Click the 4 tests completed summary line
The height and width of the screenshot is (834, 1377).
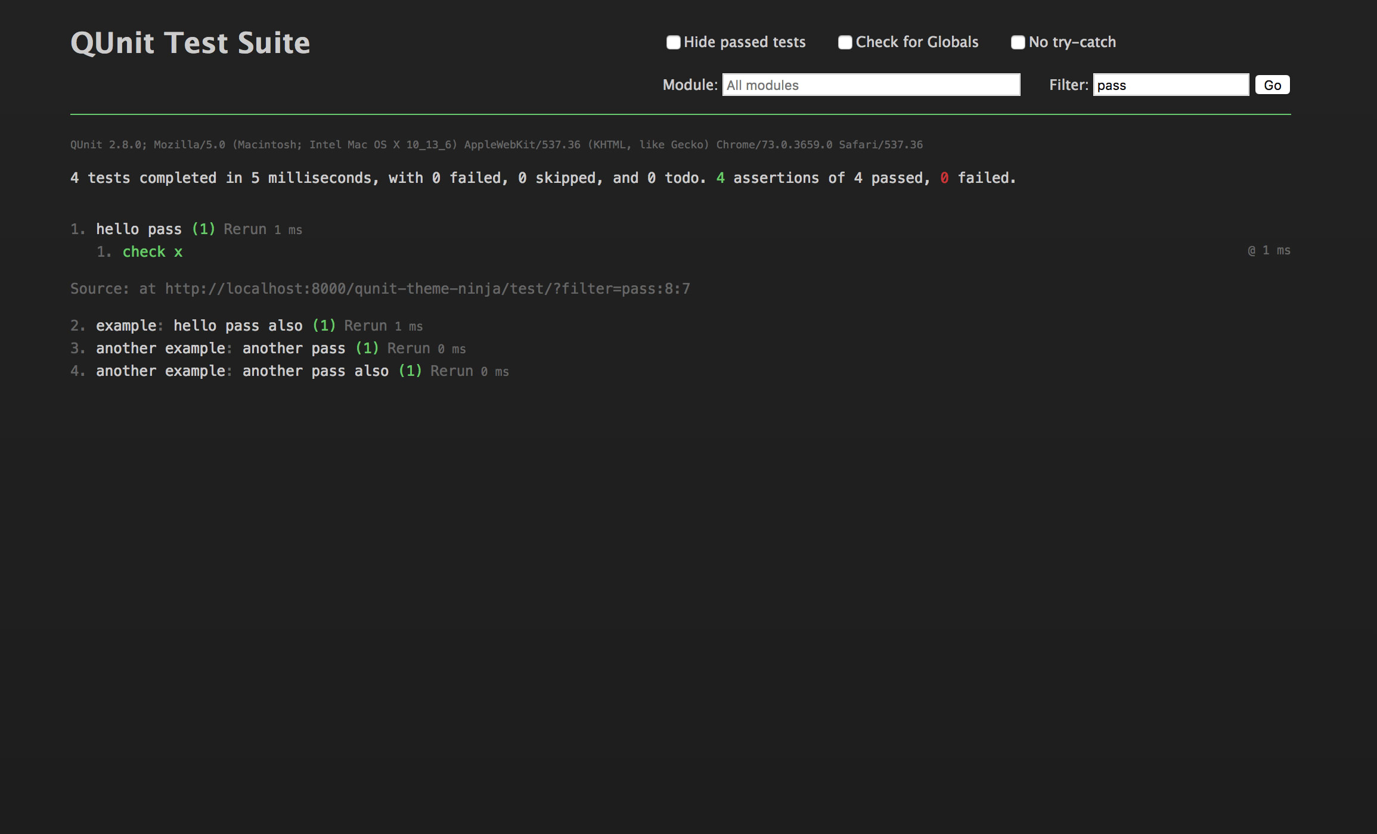(543, 178)
